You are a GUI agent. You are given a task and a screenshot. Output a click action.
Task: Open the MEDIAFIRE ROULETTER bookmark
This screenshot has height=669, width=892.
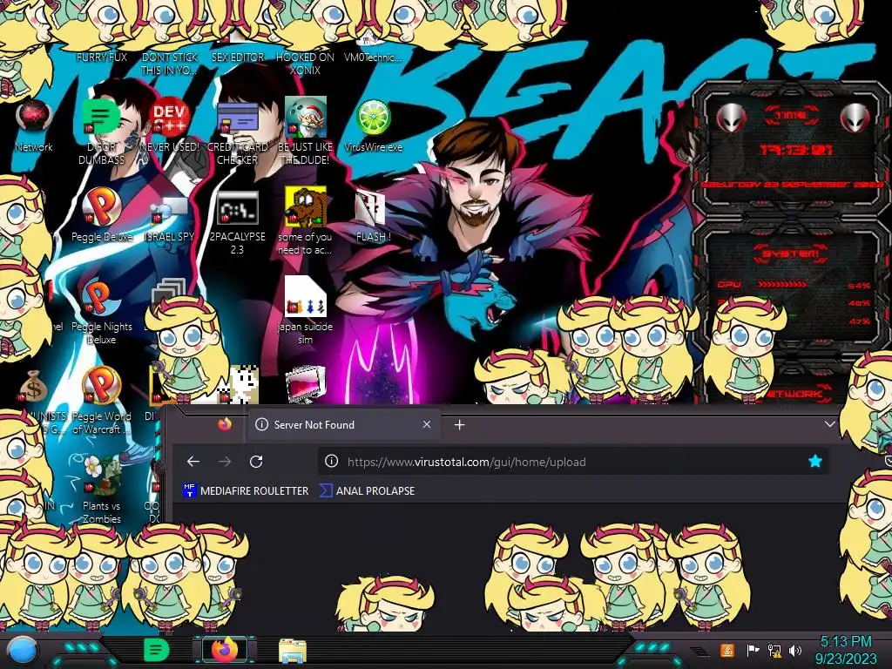pyautogui.click(x=246, y=490)
